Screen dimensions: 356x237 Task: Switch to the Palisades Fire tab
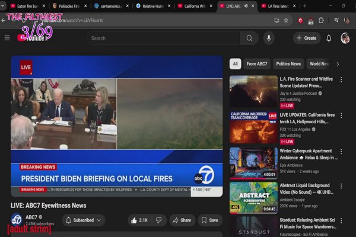[x=69, y=6]
